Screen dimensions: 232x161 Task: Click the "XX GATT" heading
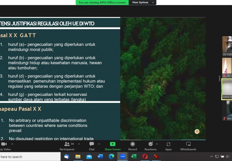pos(22,35)
